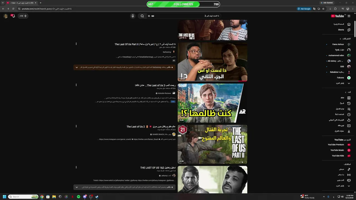Open the GAMER SNACK channel link
The height and width of the screenshot is (200, 356).
point(162,134)
